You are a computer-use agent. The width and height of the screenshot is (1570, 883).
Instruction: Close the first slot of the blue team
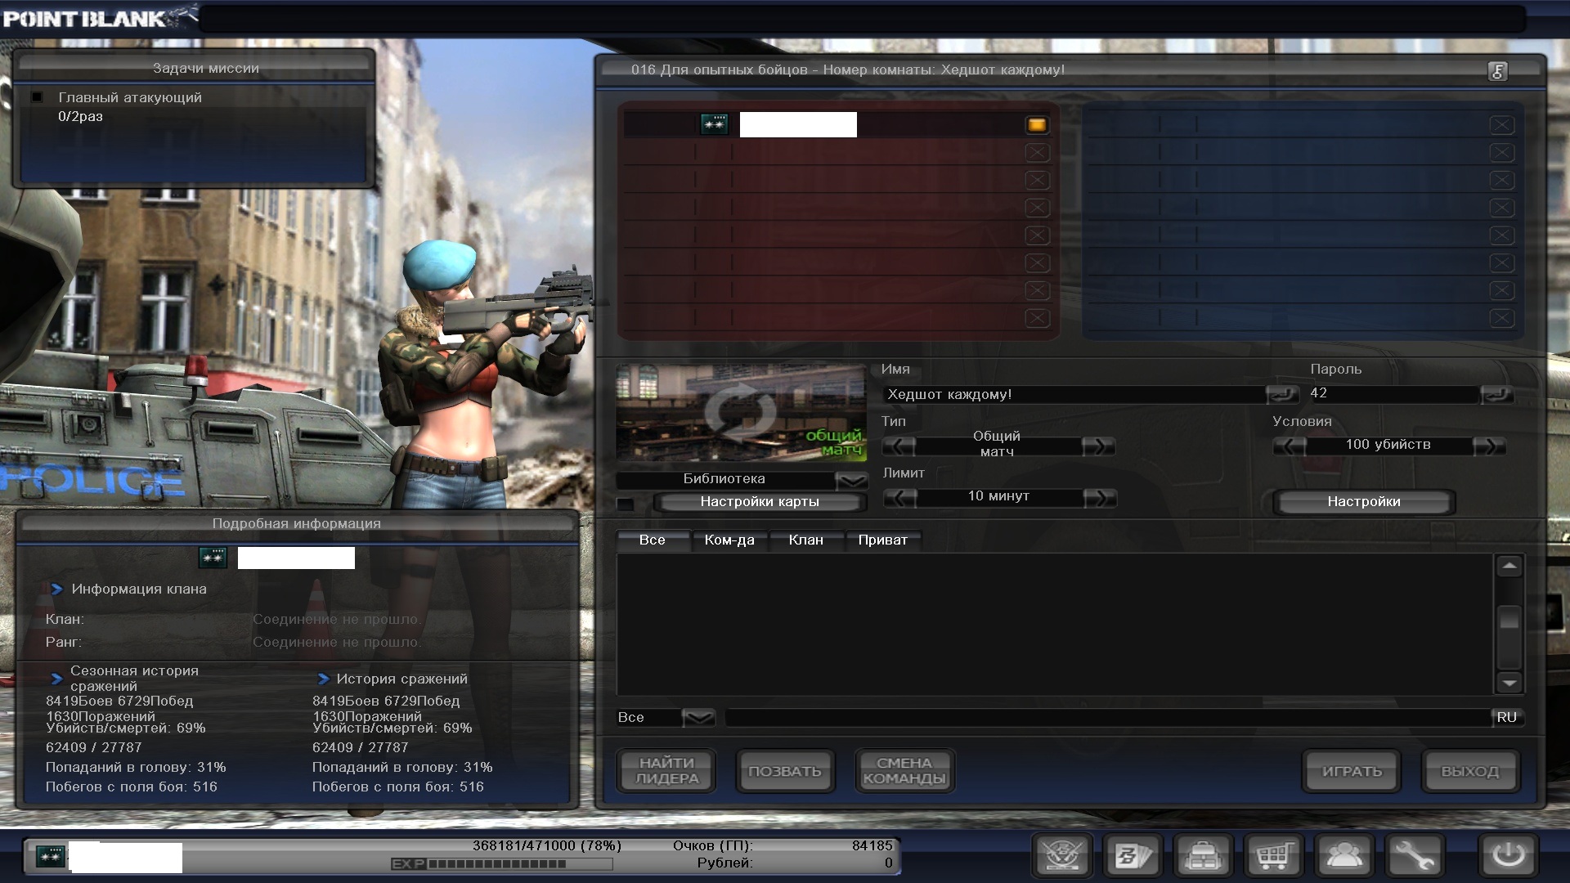click(x=1501, y=125)
